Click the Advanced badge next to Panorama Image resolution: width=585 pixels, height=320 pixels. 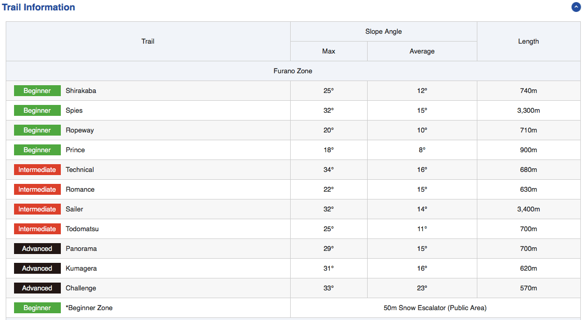click(x=37, y=249)
